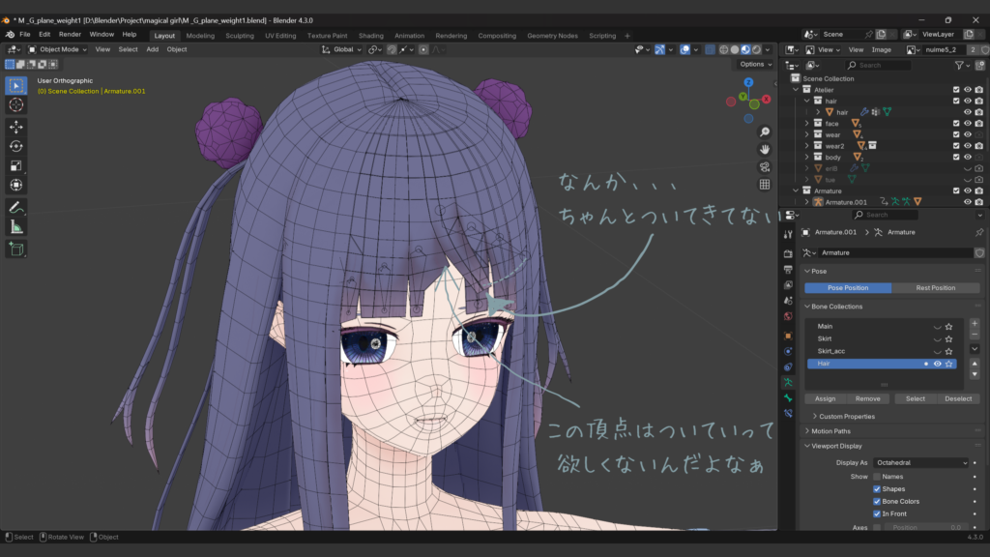990x557 pixels.
Task: Collapse the Atelier collection in the outliner
Action: (795, 88)
